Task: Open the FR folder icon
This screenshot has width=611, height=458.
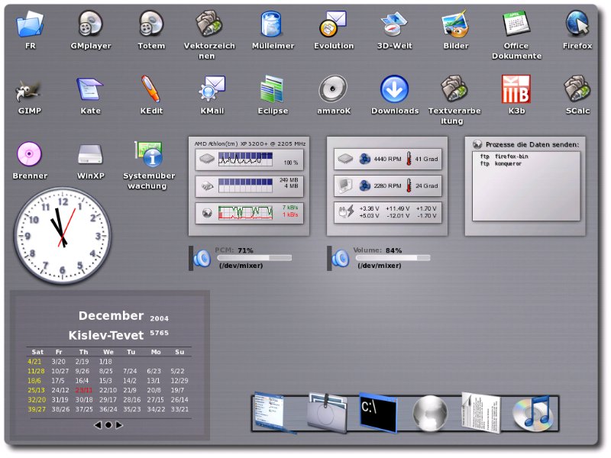Action: pyautogui.click(x=30, y=24)
